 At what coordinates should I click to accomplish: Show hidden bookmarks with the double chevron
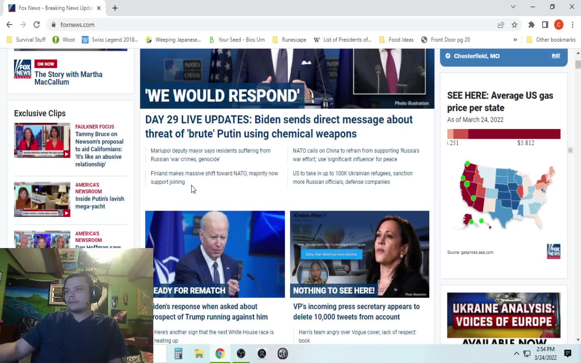(x=515, y=40)
